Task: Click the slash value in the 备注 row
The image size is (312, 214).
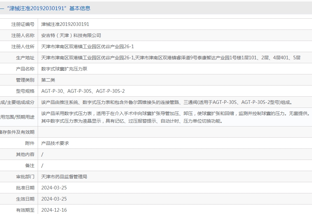Action: [42, 165]
